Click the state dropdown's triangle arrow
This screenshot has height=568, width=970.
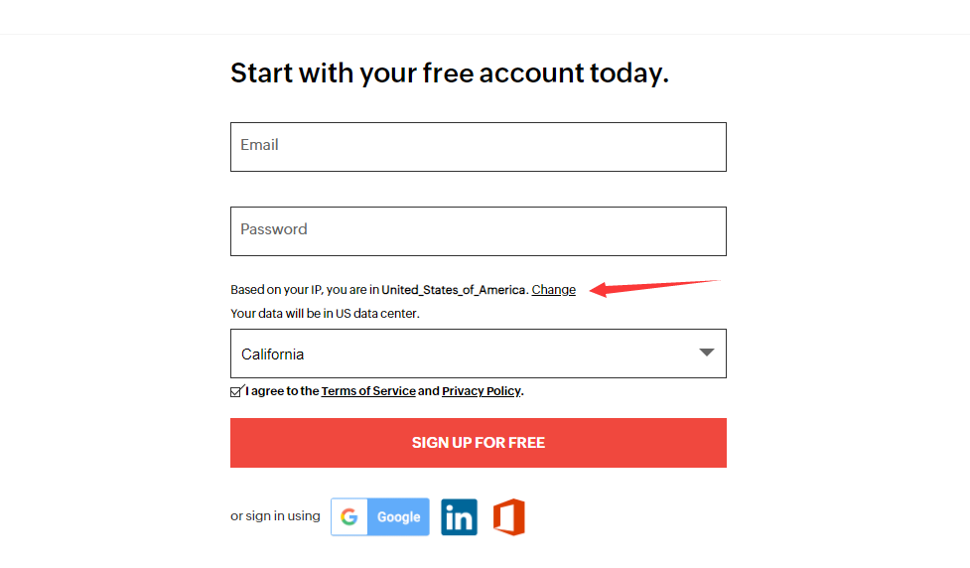pyautogui.click(x=706, y=354)
